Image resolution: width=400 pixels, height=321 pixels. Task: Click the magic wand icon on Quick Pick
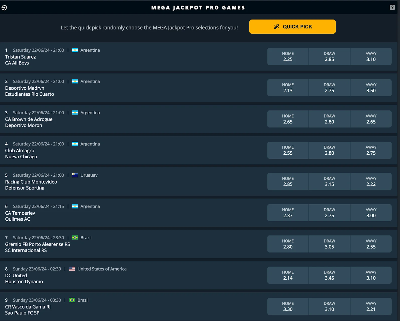[x=276, y=26]
